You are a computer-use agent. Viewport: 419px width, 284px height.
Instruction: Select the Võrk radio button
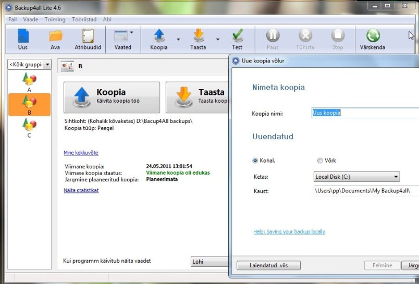coord(320,160)
